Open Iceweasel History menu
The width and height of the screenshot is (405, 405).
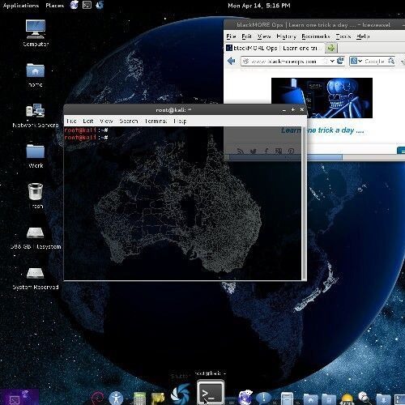coord(286,36)
